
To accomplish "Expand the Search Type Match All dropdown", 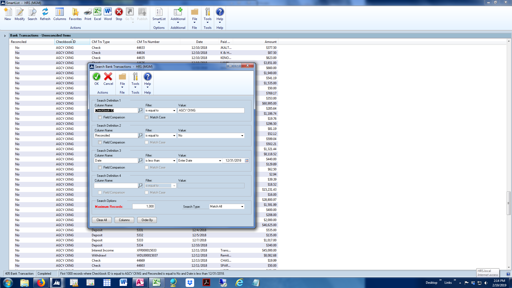I will [242, 207].
